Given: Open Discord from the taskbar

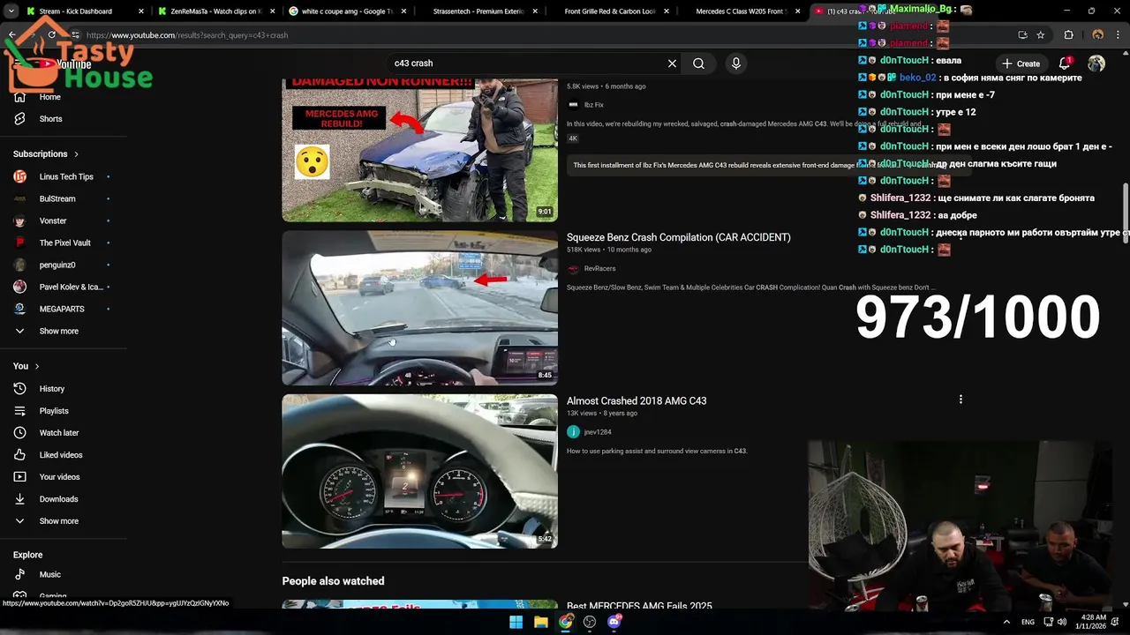Looking at the screenshot, I should [x=614, y=622].
